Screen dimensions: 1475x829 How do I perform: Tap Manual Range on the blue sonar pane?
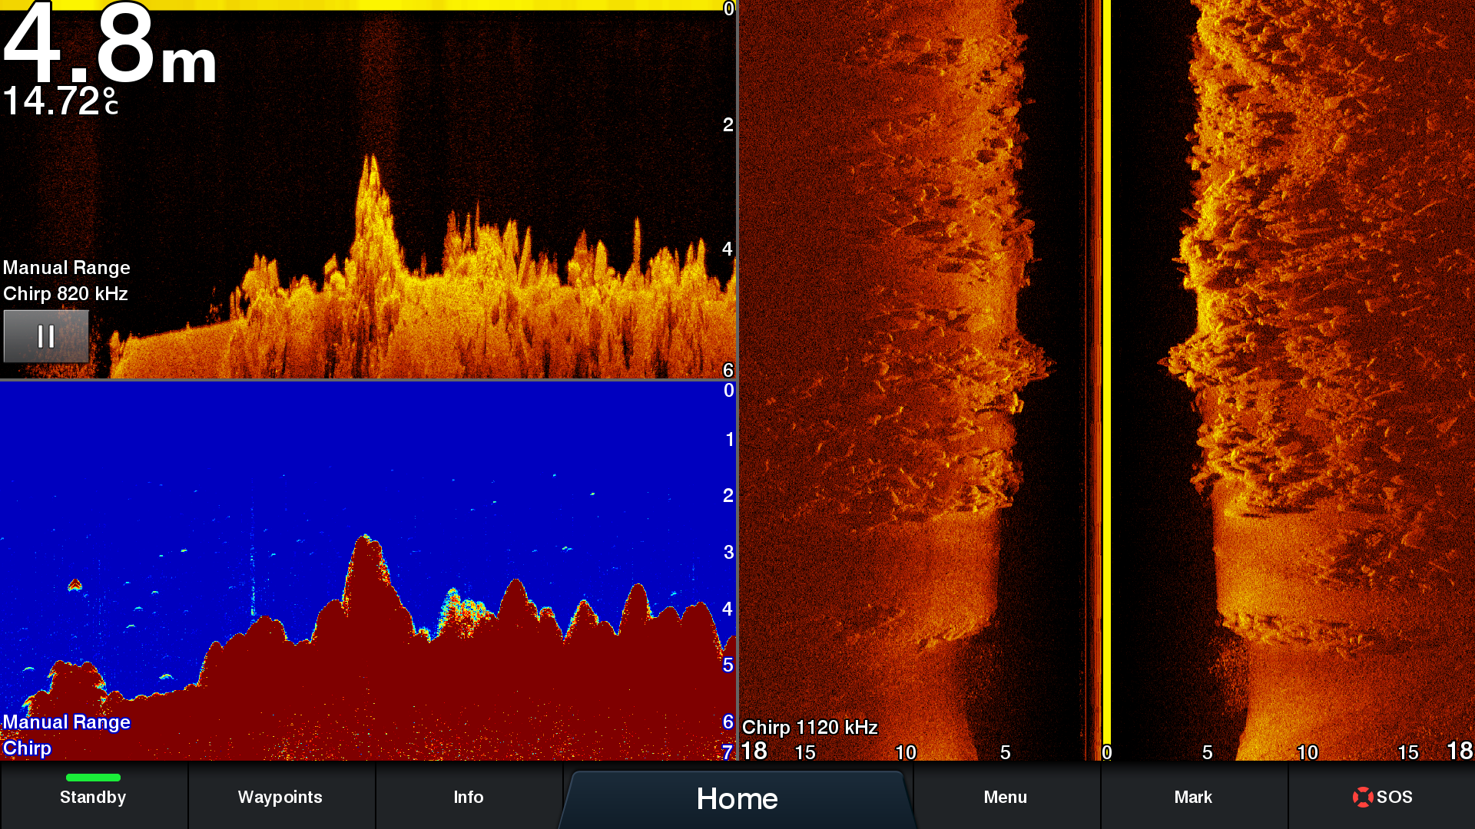[x=67, y=722]
